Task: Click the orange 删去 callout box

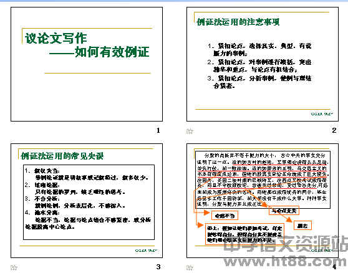Action: click(x=302, y=226)
